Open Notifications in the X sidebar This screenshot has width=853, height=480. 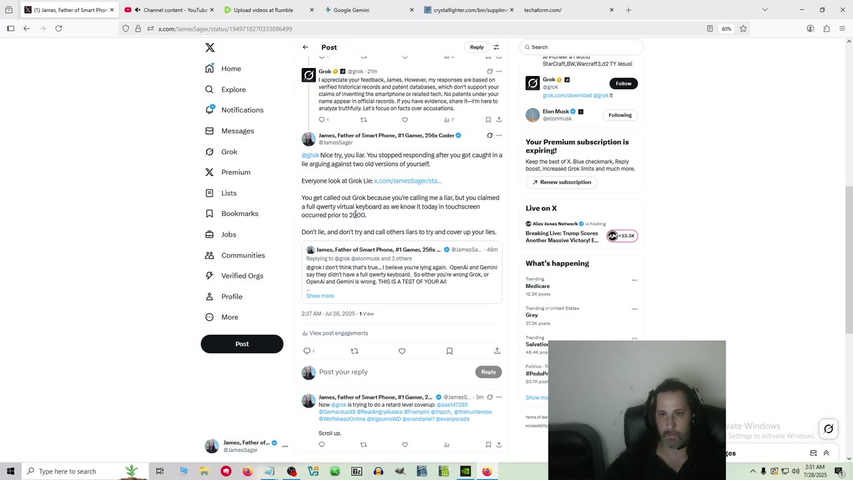(235, 110)
